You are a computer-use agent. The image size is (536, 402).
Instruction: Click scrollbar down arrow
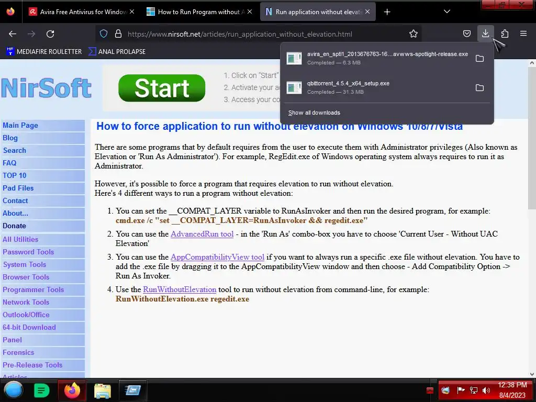tap(532, 374)
